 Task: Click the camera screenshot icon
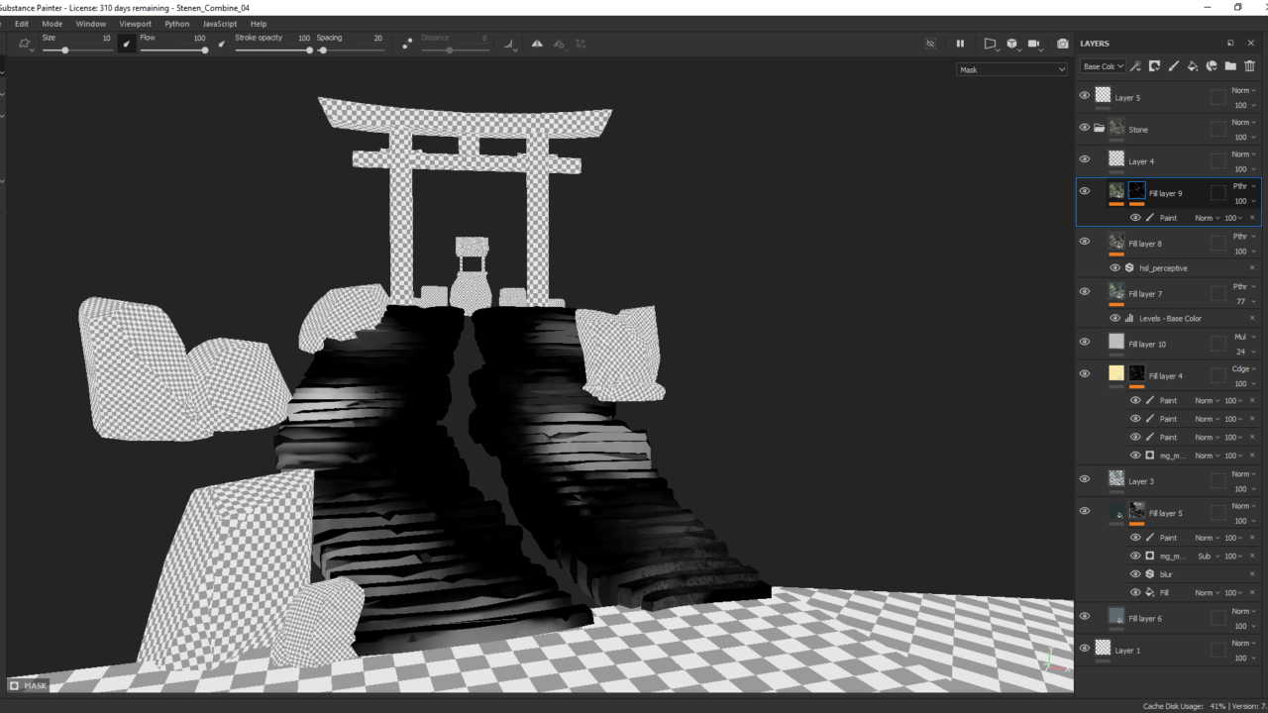[1063, 44]
